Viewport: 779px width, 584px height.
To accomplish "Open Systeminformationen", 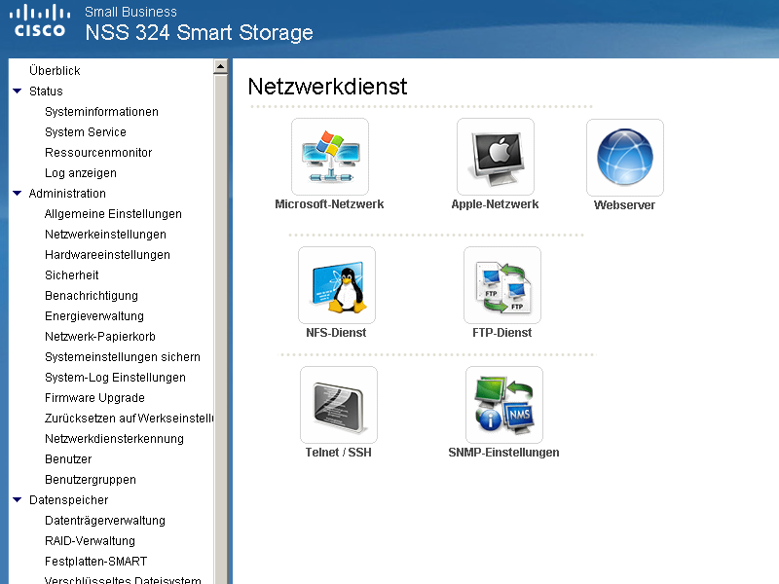I will [101, 112].
